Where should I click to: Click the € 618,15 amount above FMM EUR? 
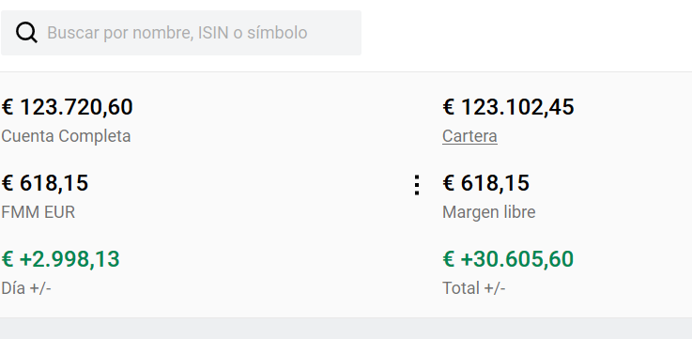44,183
